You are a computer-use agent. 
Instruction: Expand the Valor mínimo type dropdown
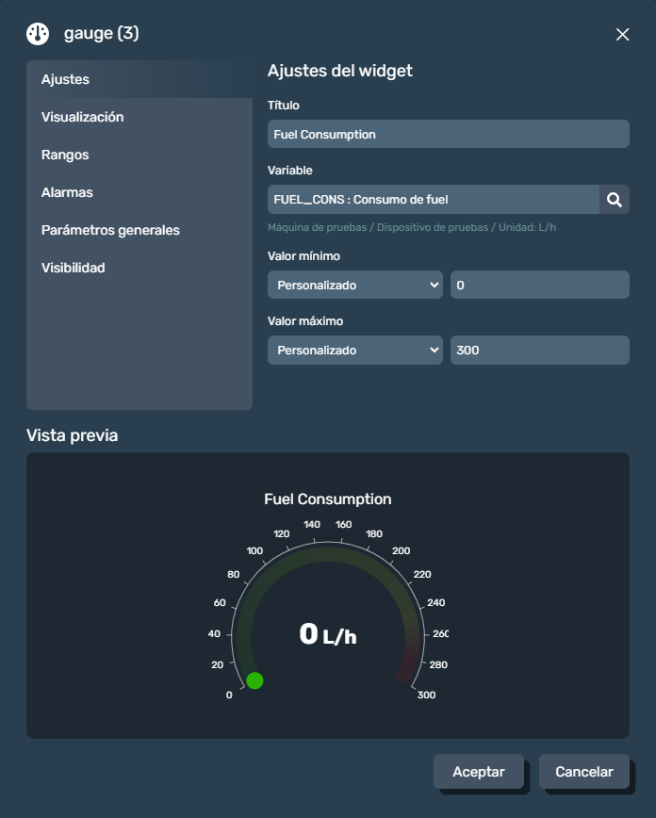tap(355, 285)
